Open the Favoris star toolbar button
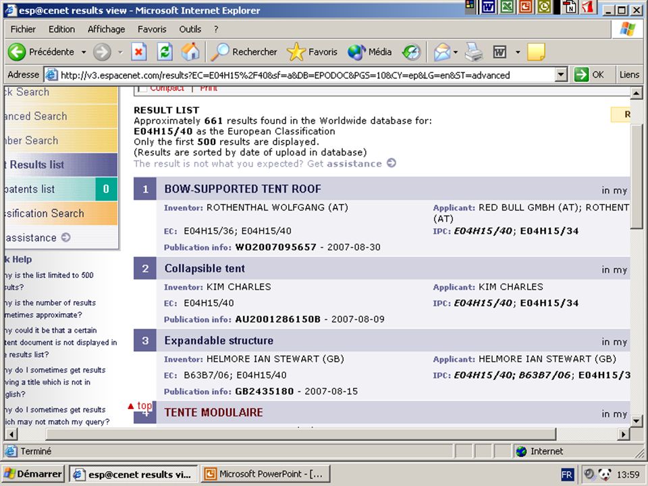Image resolution: width=648 pixels, height=486 pixels. tap(313, 52)
